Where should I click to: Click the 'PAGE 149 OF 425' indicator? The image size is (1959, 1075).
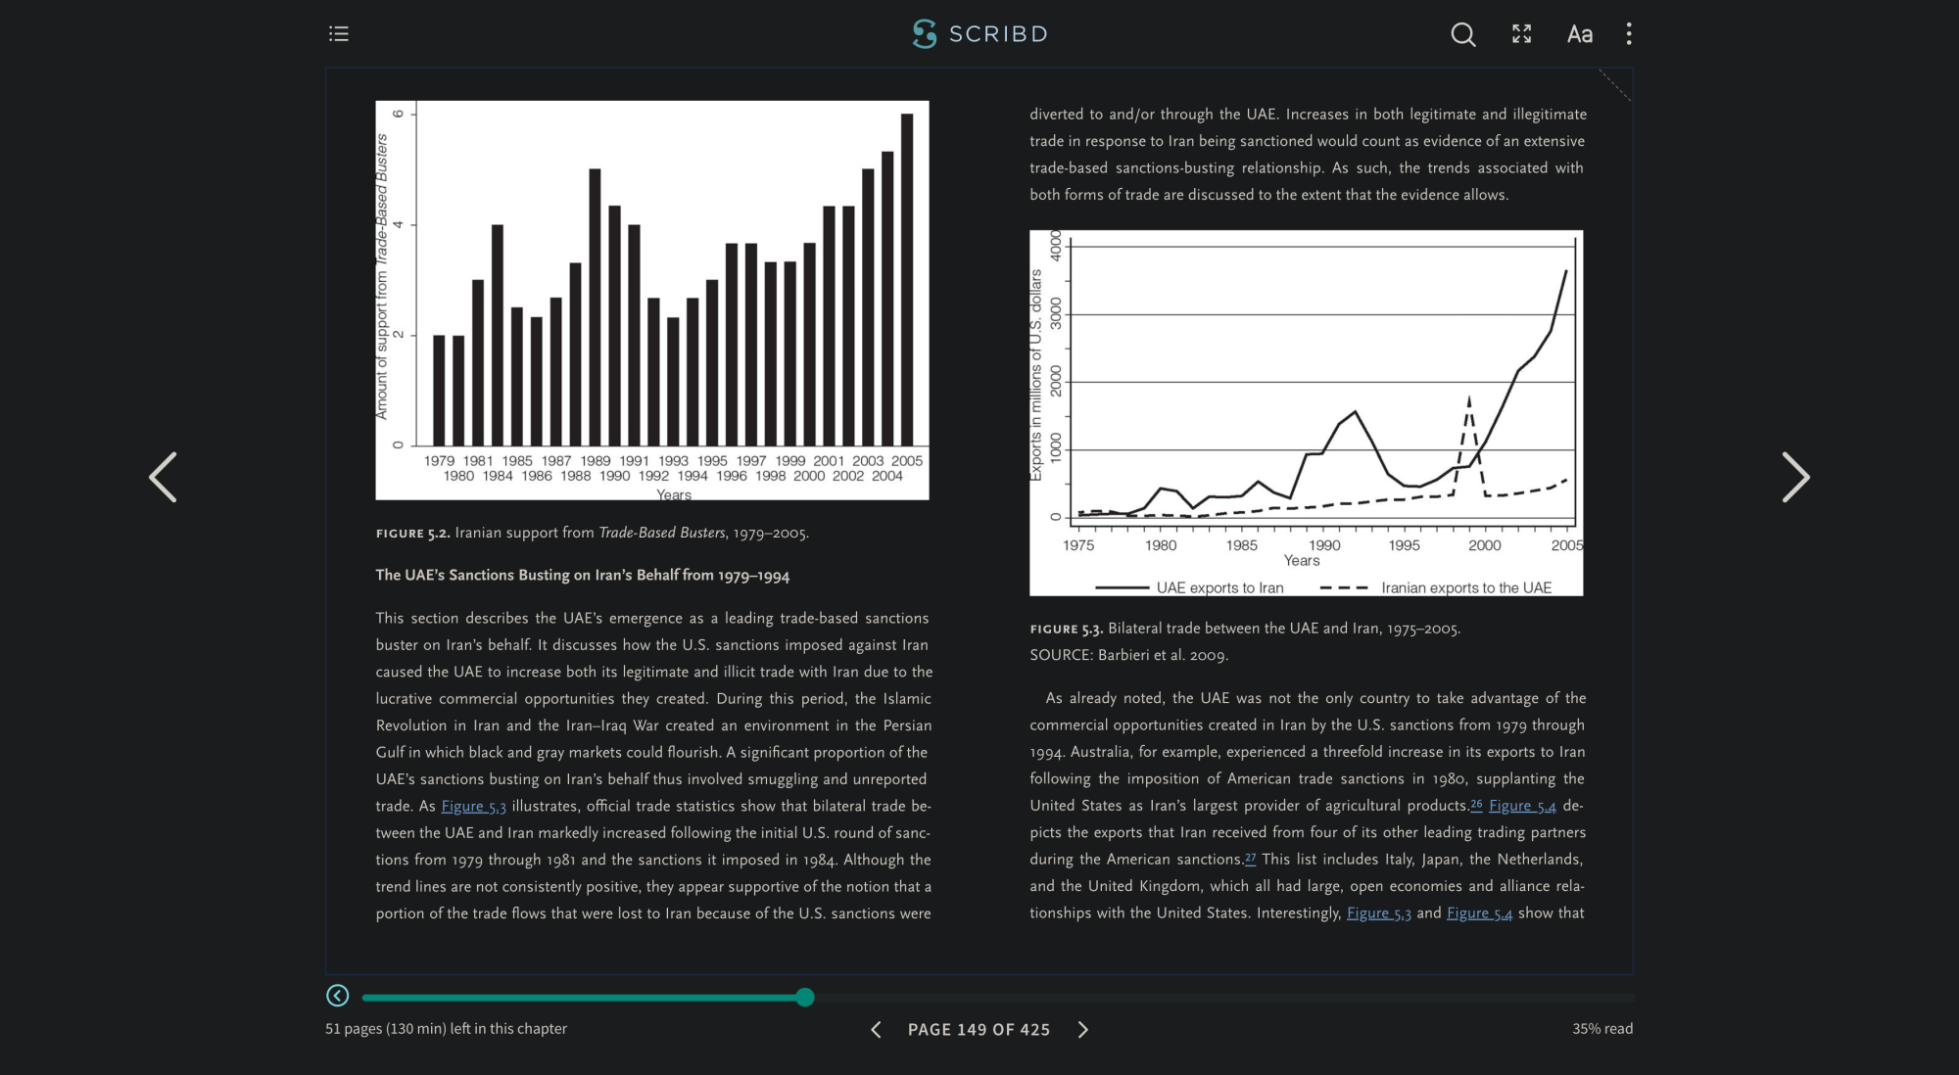click(x=979, y=1030)
